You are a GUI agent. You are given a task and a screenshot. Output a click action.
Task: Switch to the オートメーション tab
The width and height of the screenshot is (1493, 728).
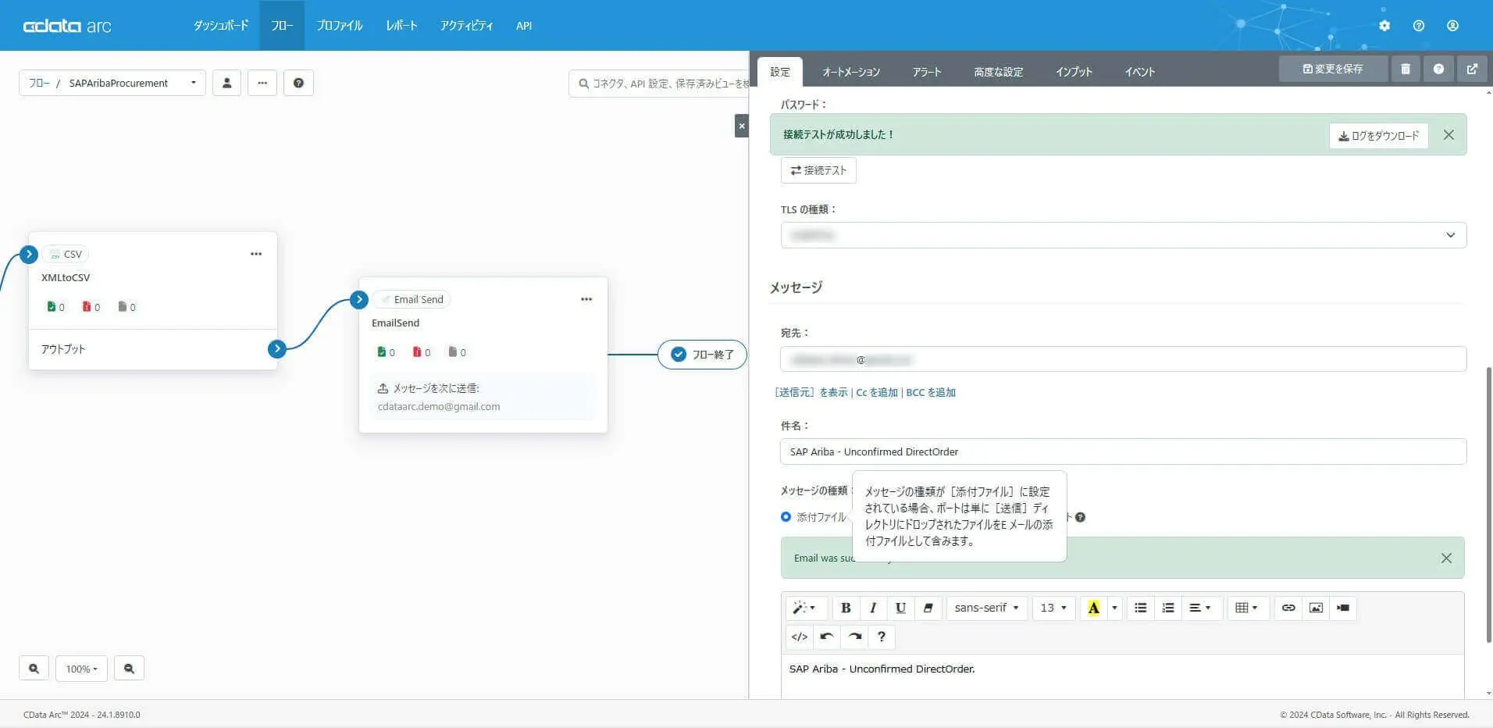click(850, 72)
